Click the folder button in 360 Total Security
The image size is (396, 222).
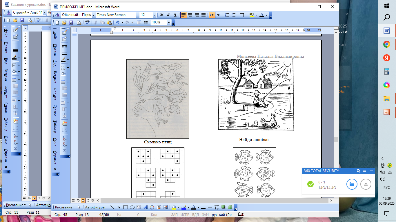tap(352, 184)
